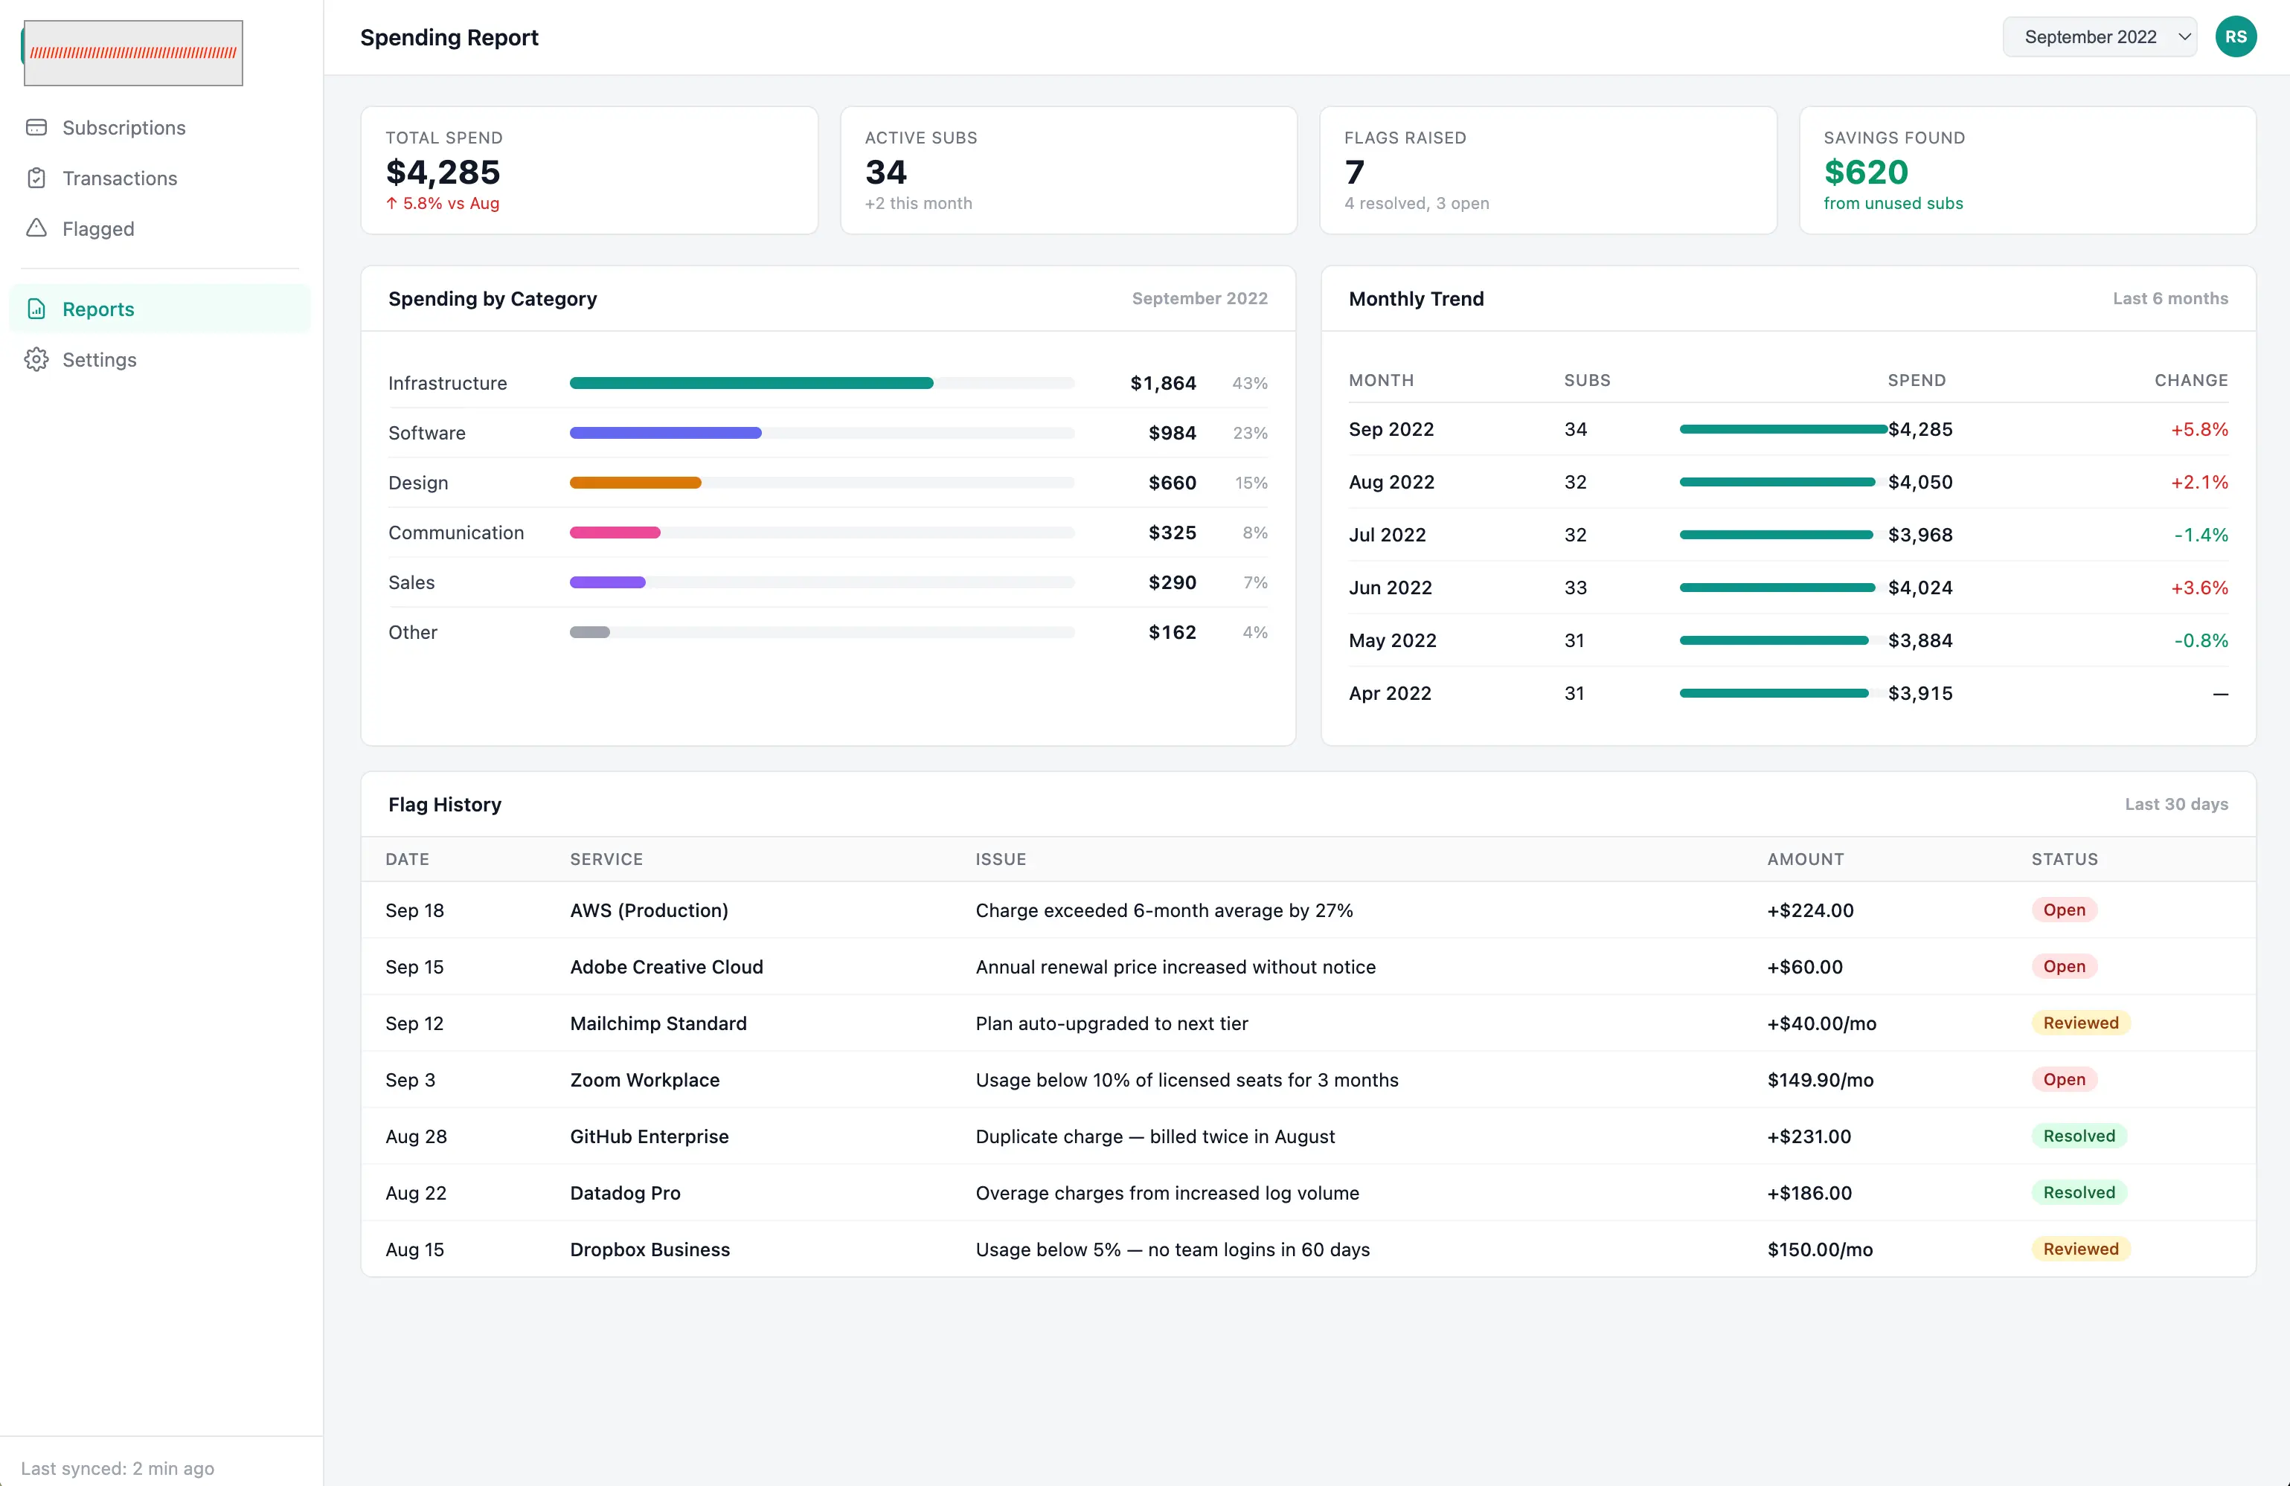The width and height of the screenshot is (2290, 1486).
Task: Click the Reports document icon
Action: tap(36, 309)
